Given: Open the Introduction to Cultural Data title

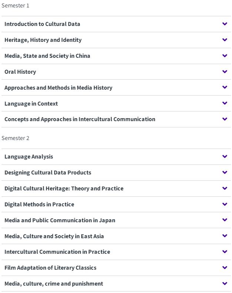Looking at the screenshot, I should pos(42,24).
